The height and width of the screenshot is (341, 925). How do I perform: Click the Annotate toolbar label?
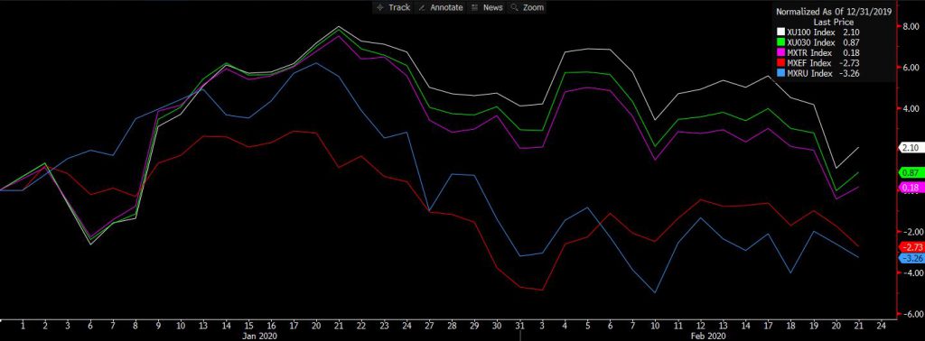pos(446,7)
